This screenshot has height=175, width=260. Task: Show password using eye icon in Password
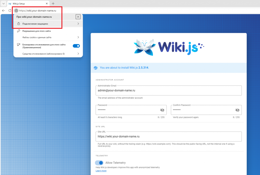point(162,110)
